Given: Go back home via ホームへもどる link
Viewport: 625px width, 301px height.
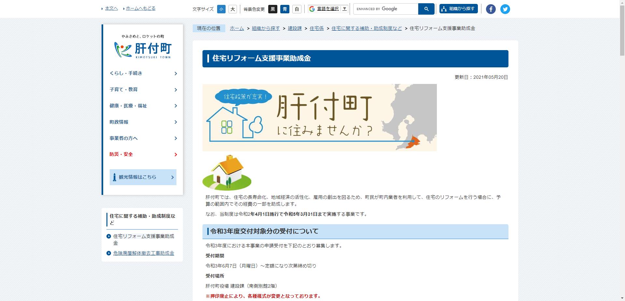Looking at the screenshot, I should (x=141, y=8).
